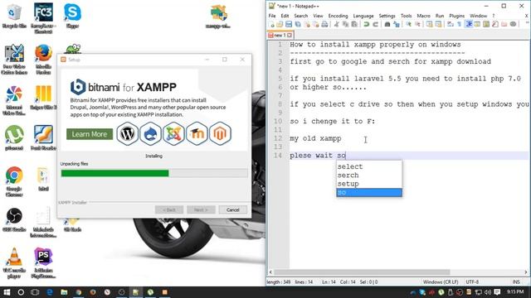The width and height of the screenshot is (531, 298).
Task: Click the Notepad++ horizontal scrollbar thumb
Action: tap(362, 272)
